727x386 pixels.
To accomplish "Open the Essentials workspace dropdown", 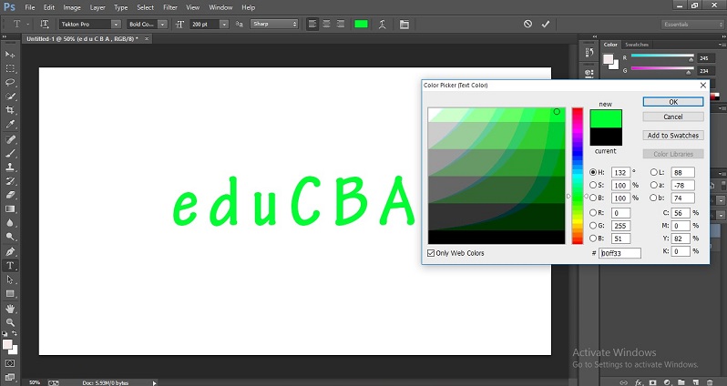I will (692, 24).
